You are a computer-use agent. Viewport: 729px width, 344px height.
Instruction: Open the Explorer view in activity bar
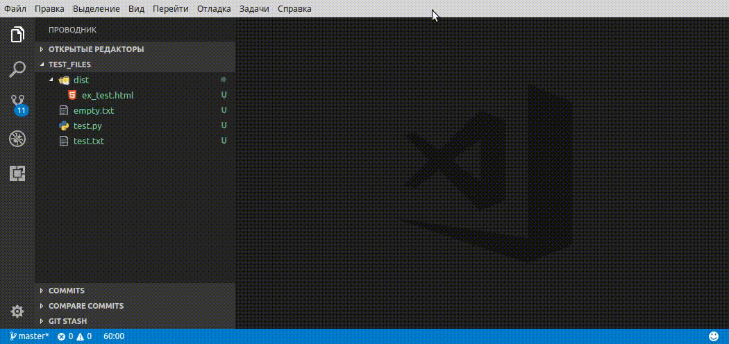[17, 35]
